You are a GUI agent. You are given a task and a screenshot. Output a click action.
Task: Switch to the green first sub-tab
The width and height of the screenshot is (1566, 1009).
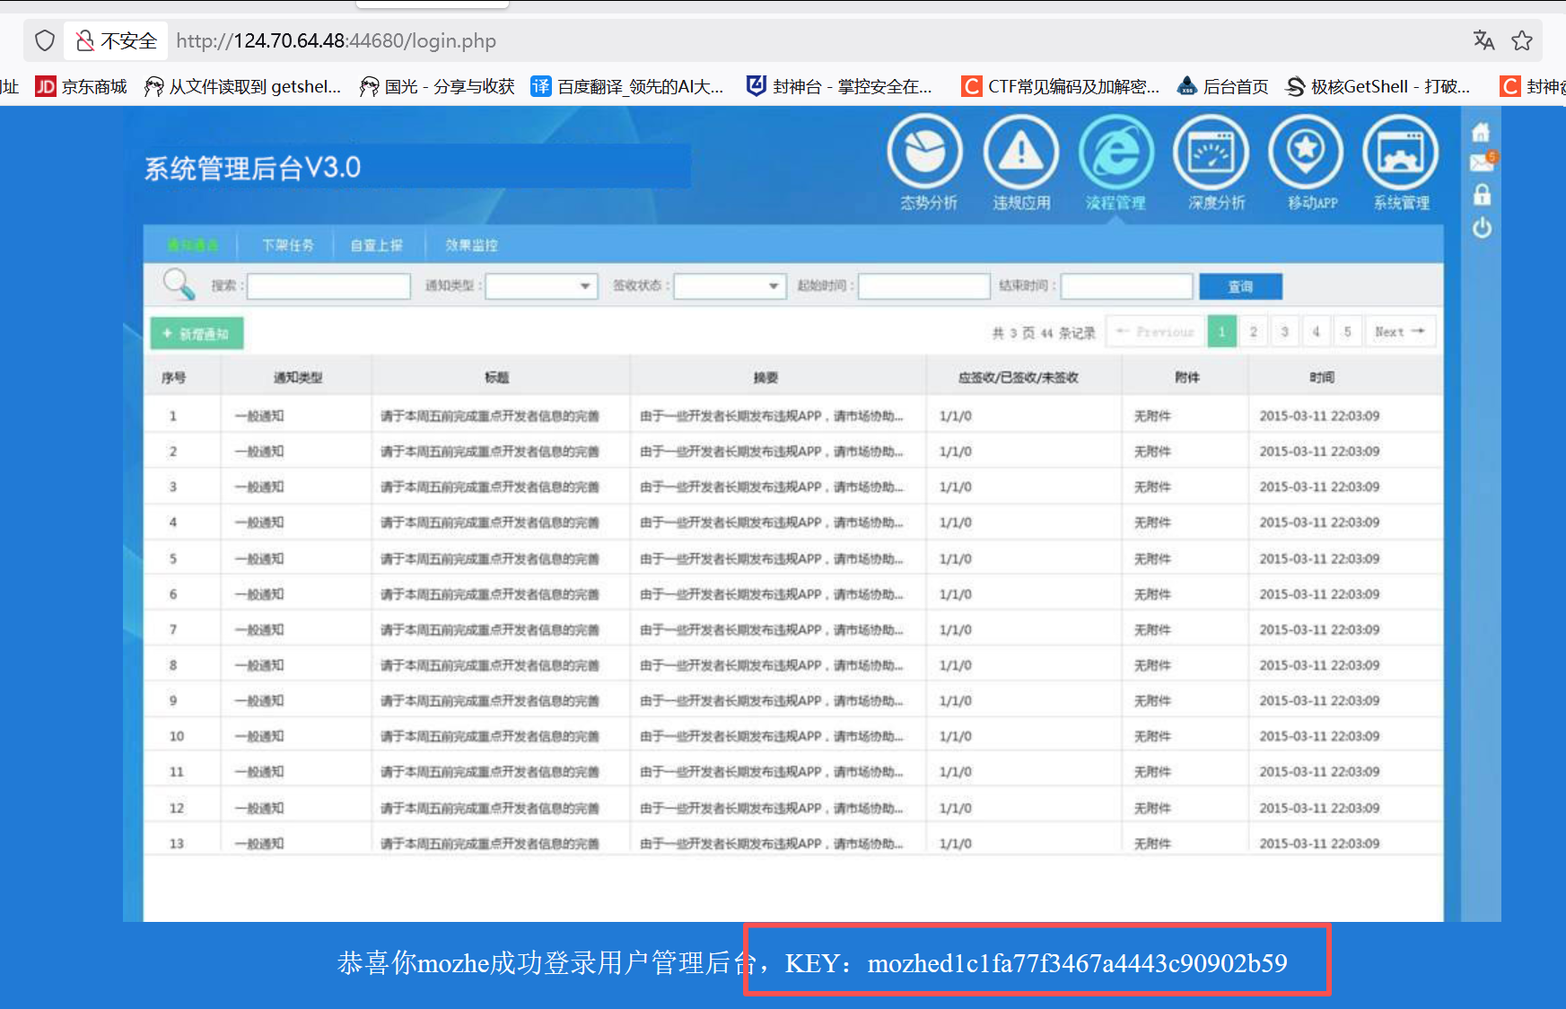pos(192,245)
